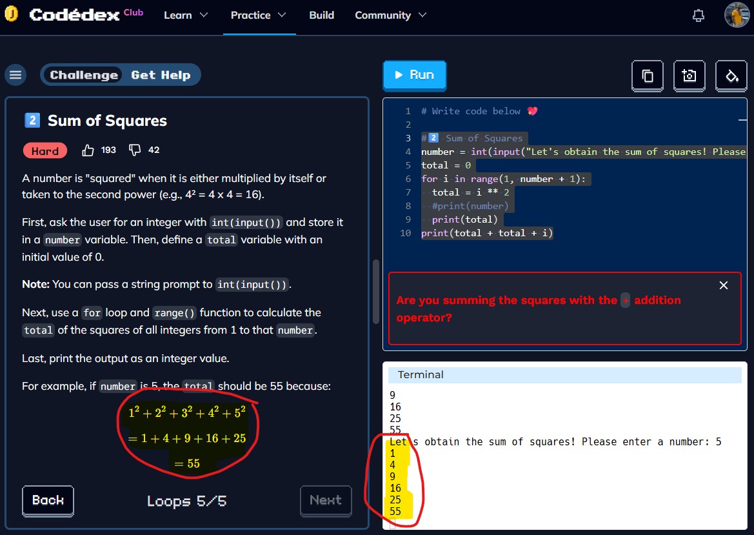Click the Hard difficulty badge
This screenshot has height=535, width=754.
point(45,151)
